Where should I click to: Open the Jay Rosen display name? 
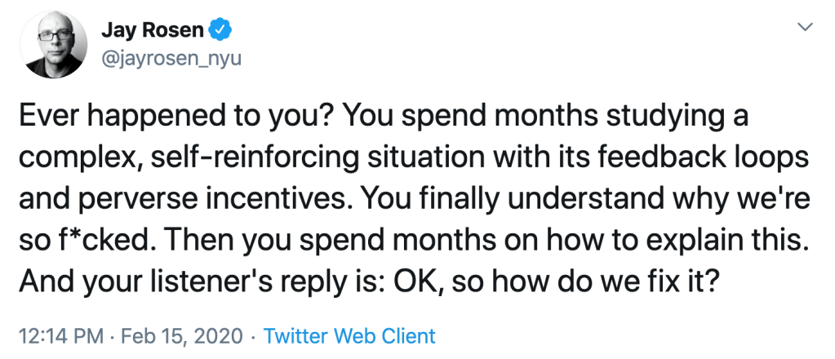tap(151, 31)
